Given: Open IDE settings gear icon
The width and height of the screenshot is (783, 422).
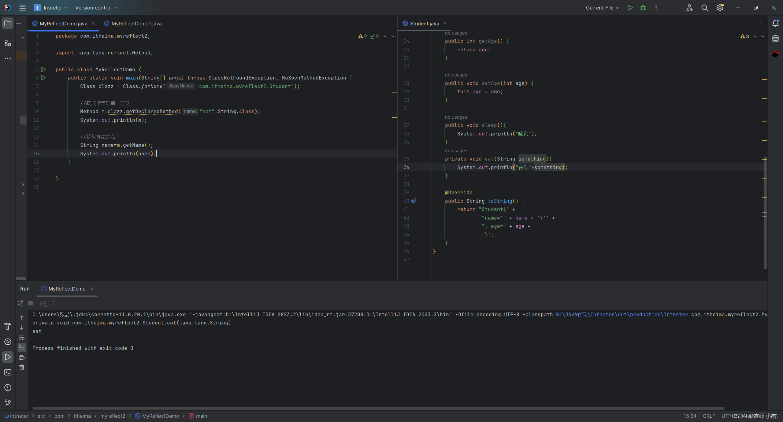Looking at the screenshot, I should [720, 8].
